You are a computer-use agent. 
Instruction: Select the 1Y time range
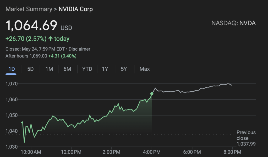click(x=105, y=69)
